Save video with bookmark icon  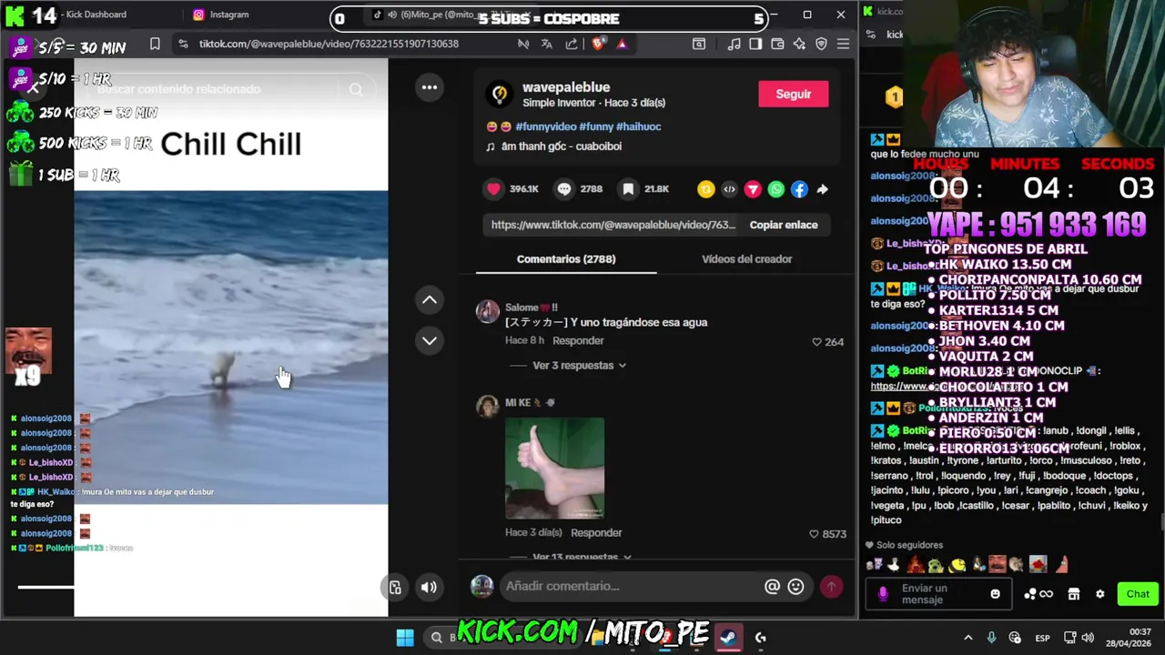628,189
